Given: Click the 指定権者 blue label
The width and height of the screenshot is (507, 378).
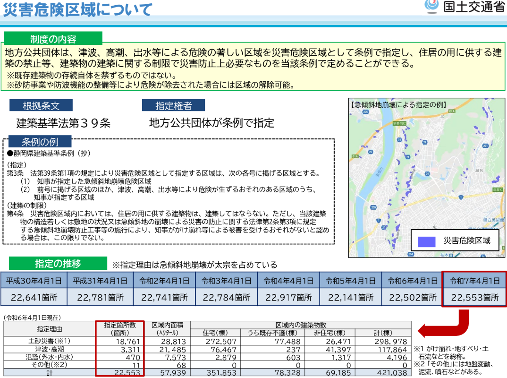Looking at the screenshot, I should point(174,105).
